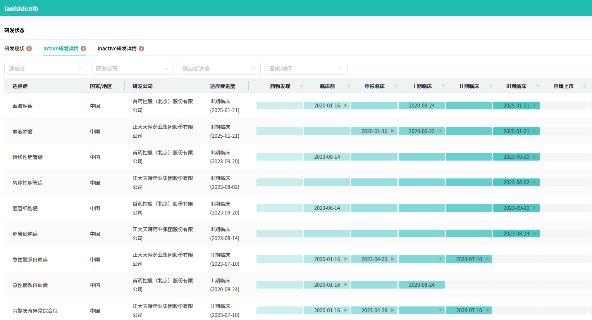
Task: Click arrow icon after 药物发现 column header
Action: click(301, 86)
